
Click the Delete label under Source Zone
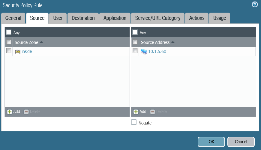(35, 112)
